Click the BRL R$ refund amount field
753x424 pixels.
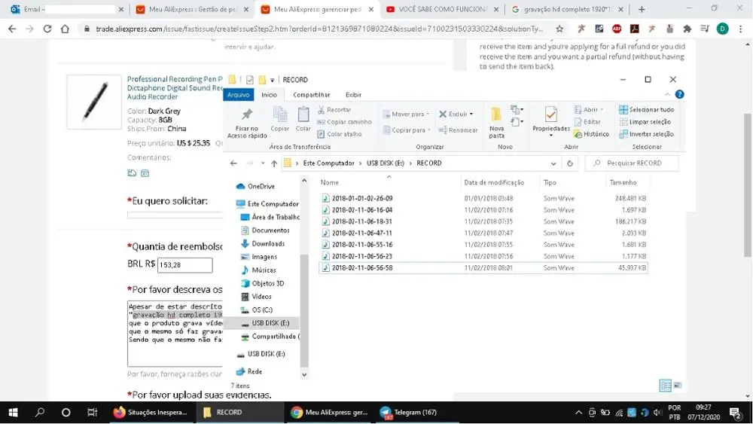tap(185, 265)
